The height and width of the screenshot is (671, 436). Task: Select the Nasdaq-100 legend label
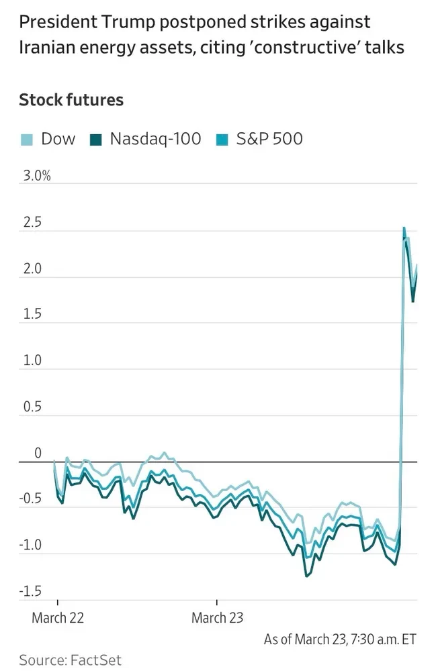pos(155,139)
